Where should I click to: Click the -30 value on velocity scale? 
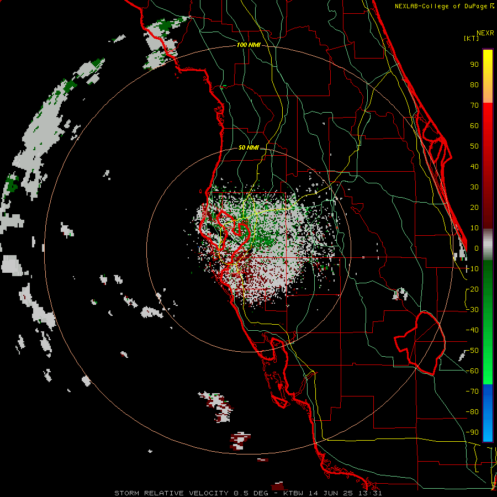472,310
